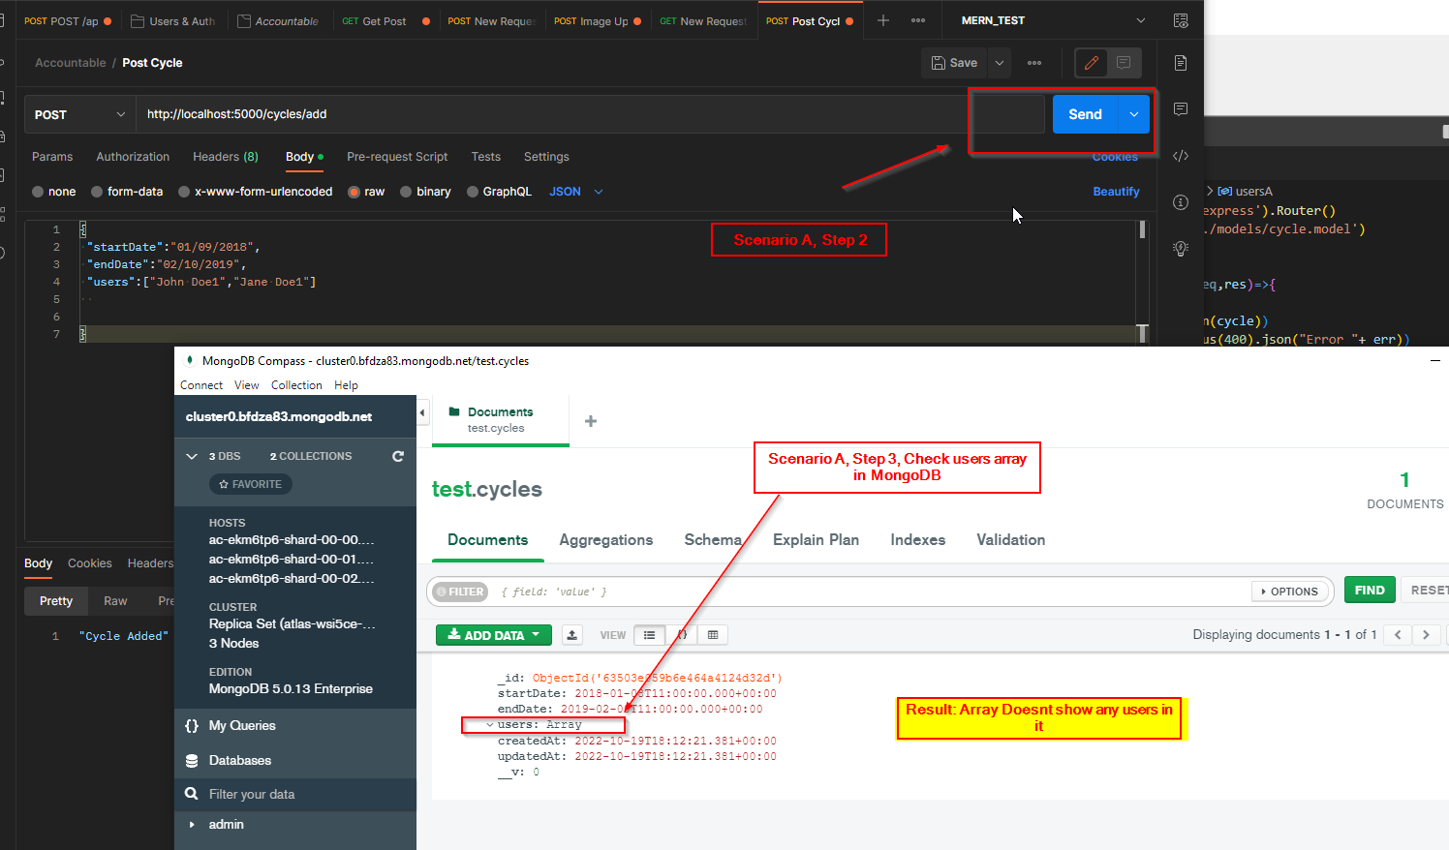Open a new request tab in Postman
This screenshot has height=850, width=1449.
tap(882, 20)
